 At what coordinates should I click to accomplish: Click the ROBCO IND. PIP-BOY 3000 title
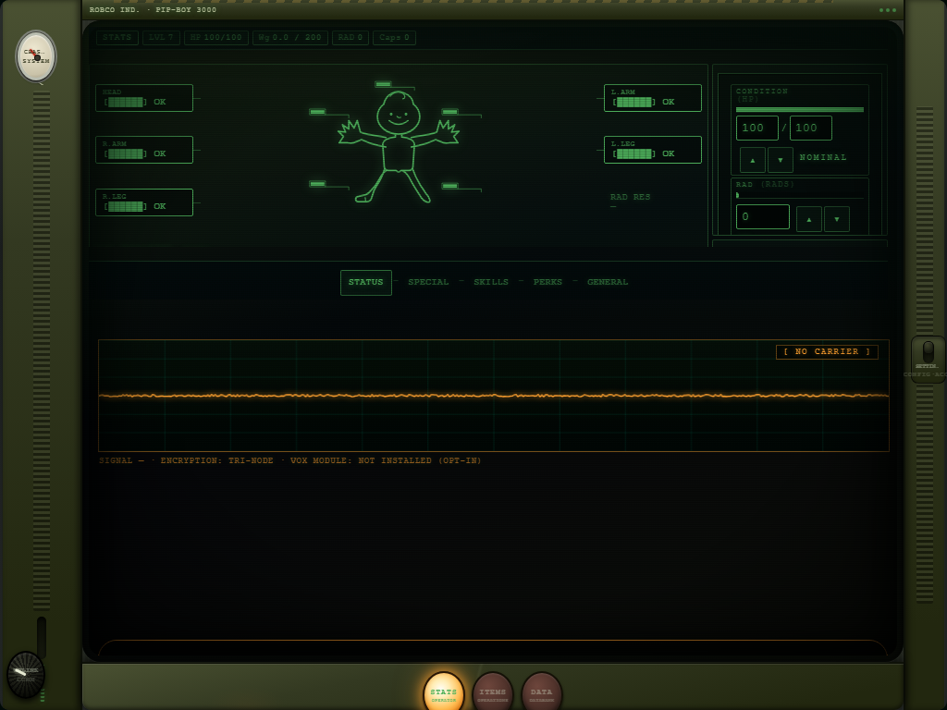[153, 9]
